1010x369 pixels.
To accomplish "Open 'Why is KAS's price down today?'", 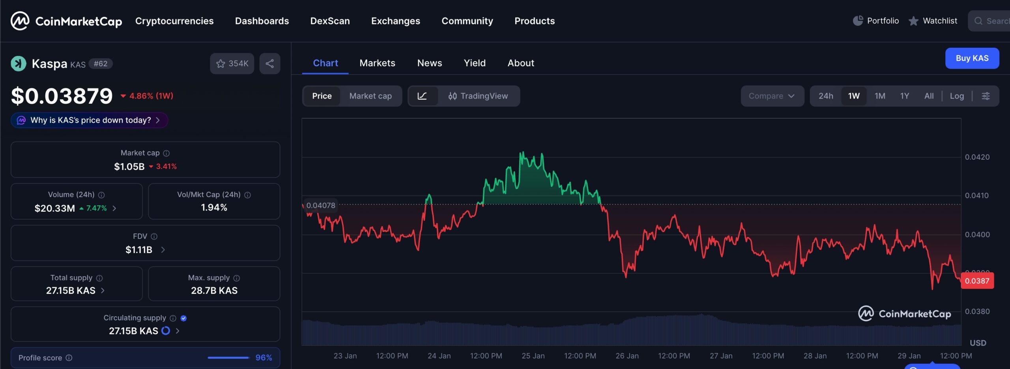I will click(89, 120).
